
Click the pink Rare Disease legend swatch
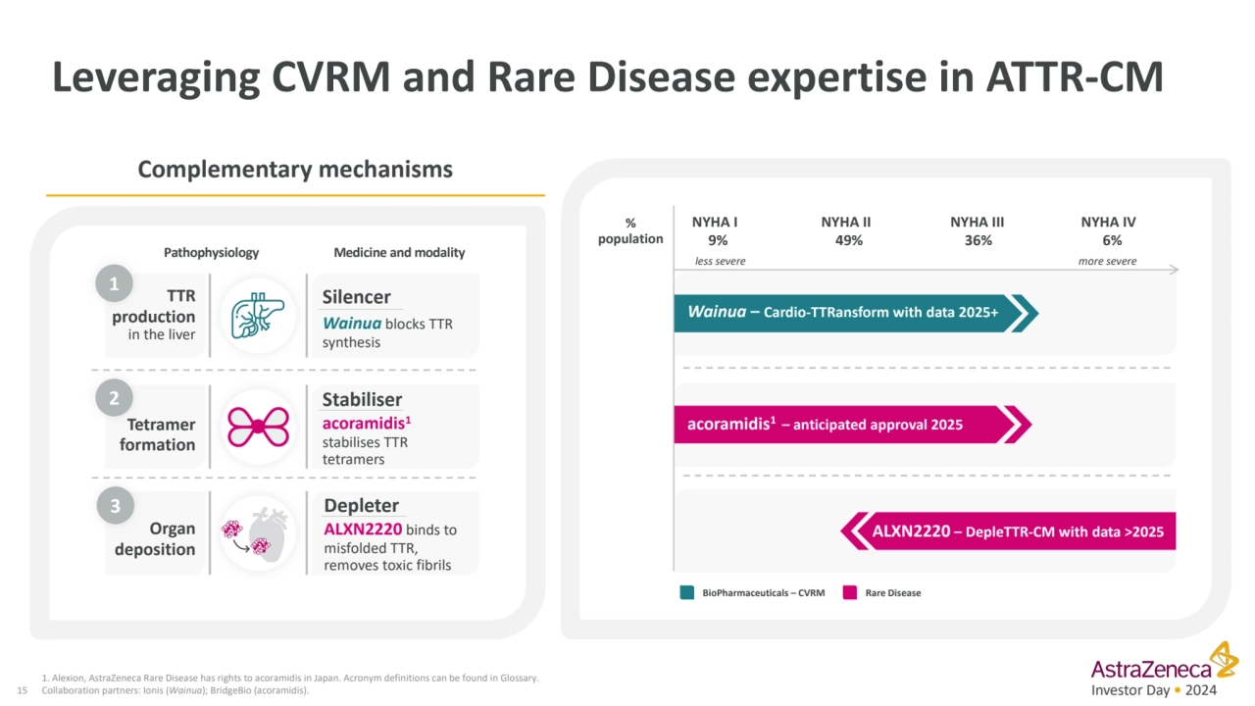(x=850, y=592)
